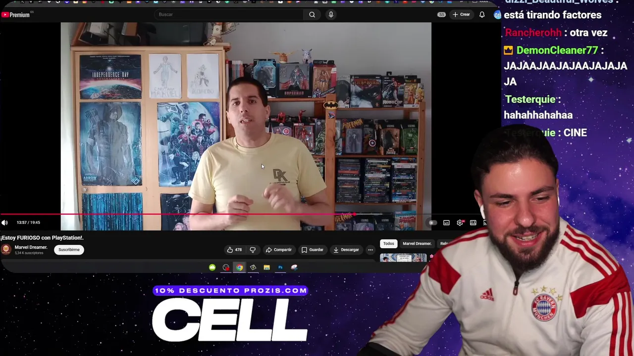Select the Marvel Dreamer. filter chip

pos(417,243)
